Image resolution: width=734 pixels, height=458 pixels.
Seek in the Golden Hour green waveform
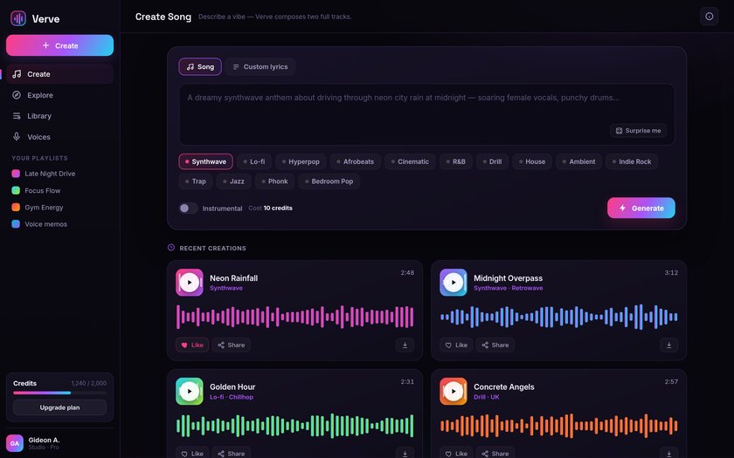click(295, 426)
